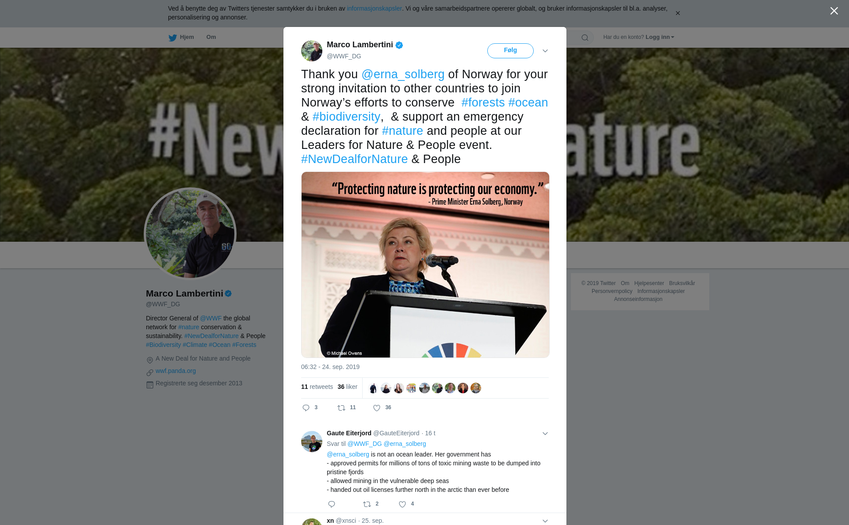This screenshot has width=849, height=525.
Task: Close the tweet overlay with top-right X
Action: [834, 11]
